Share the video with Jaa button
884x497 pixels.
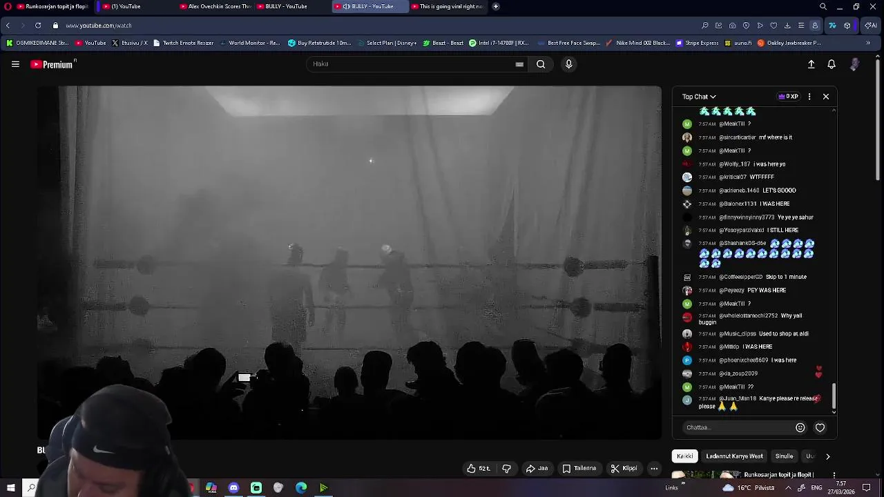point(537,468)
